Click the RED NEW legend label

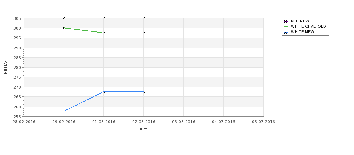[300, 21]
